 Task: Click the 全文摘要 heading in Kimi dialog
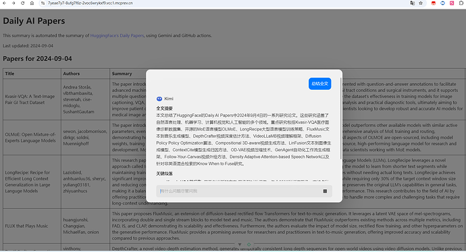pyautogui.click(x=164, y=109)
